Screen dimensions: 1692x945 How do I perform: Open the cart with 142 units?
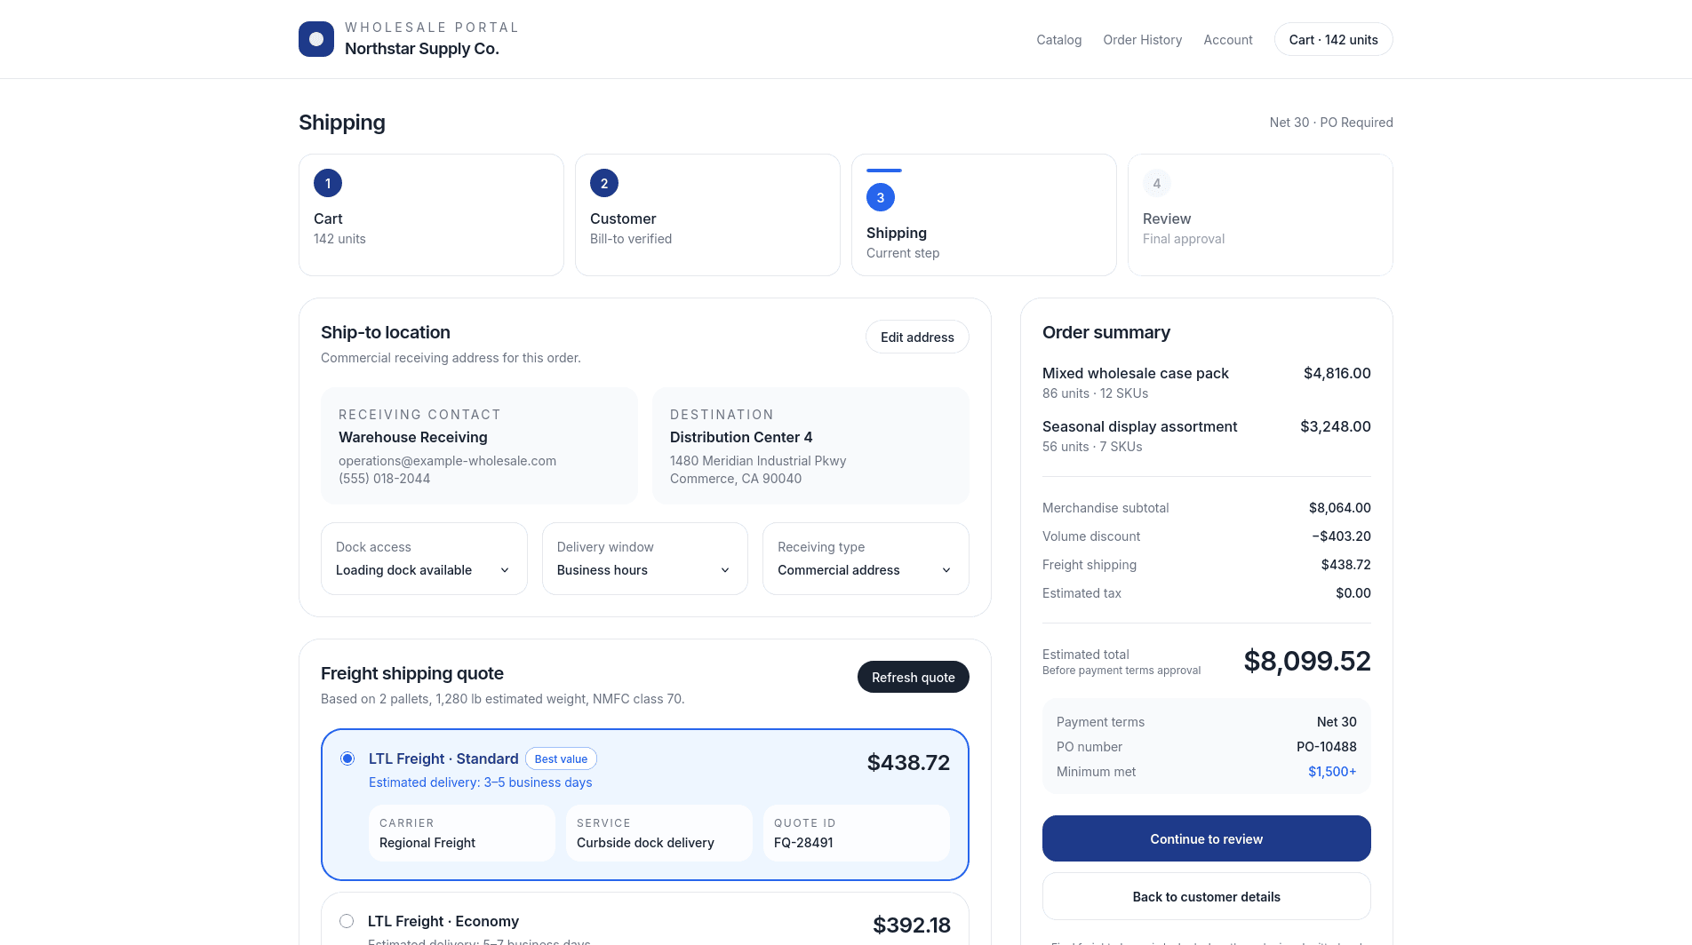[1333, 40]
